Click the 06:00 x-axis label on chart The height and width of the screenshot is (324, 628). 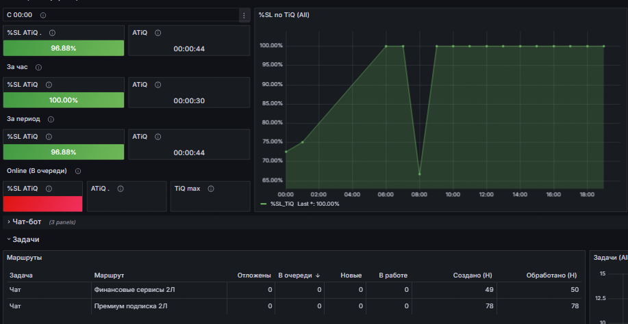pyautogui.click(x=386, y=195)
